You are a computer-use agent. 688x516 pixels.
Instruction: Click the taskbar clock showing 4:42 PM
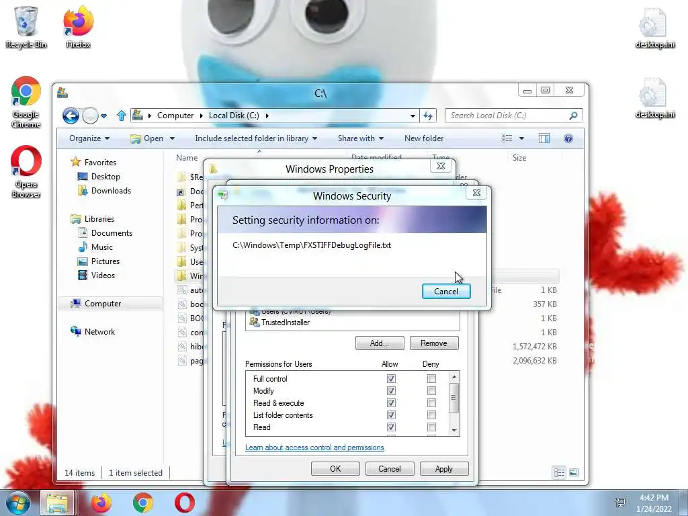tap(654, 503)
